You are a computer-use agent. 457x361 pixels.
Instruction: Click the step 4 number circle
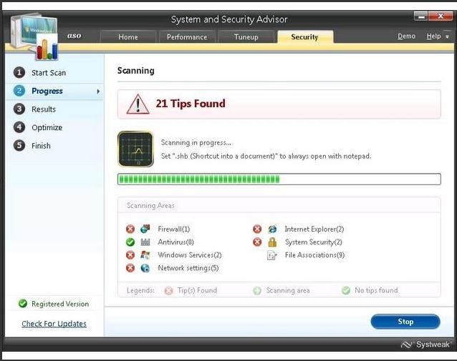[x=19, y=127]
